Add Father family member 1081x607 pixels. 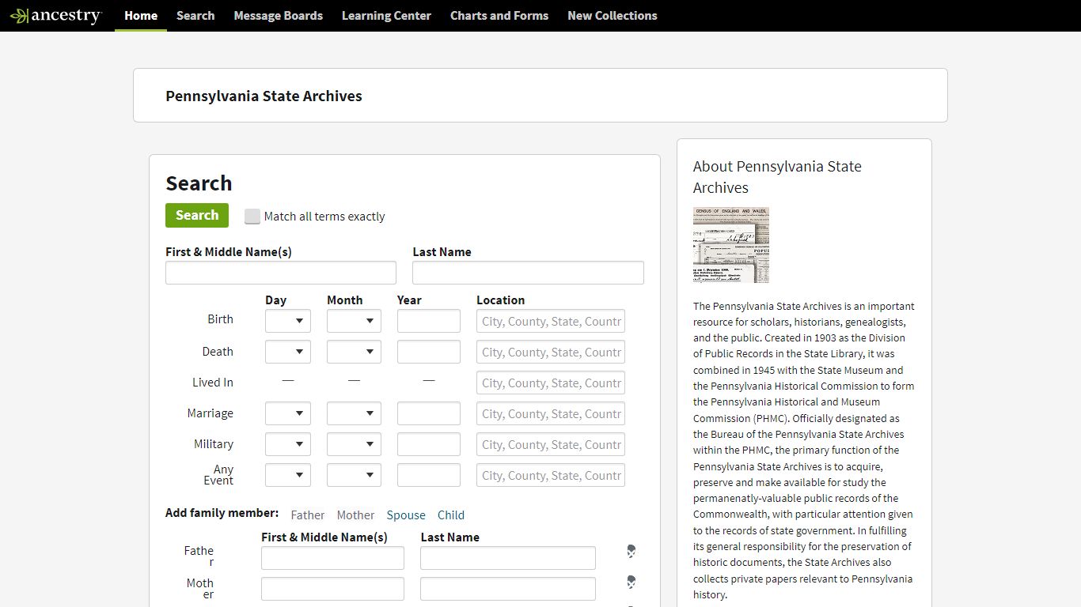pos(308,515)
